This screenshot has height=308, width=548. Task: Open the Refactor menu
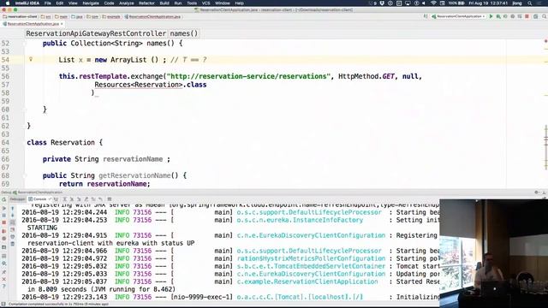pyautogui.click(x=146, y=3)
